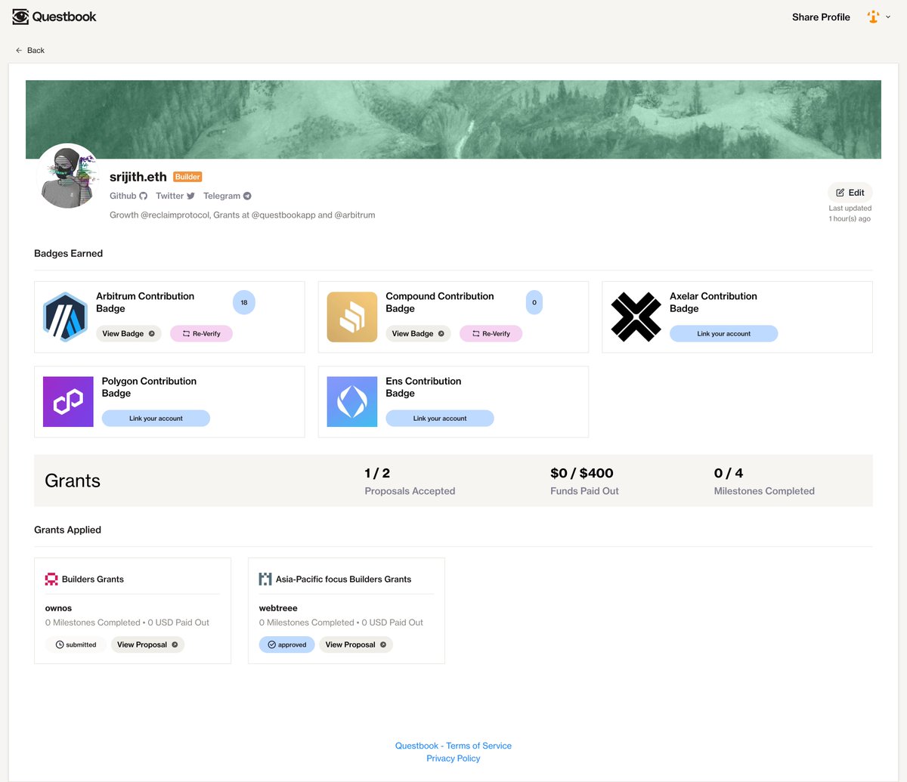Select the srijith.eth profile name
Viewport: 907px width, 782px height.
pos(138,177)
